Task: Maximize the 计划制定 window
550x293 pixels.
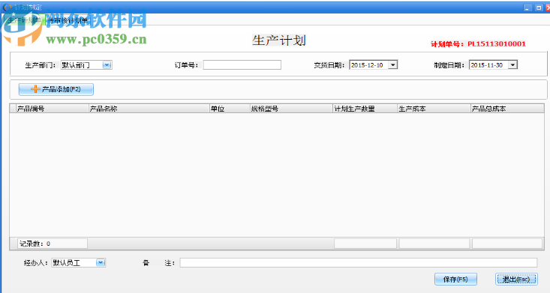Action: pyautogui.click(x=539, y=7)
